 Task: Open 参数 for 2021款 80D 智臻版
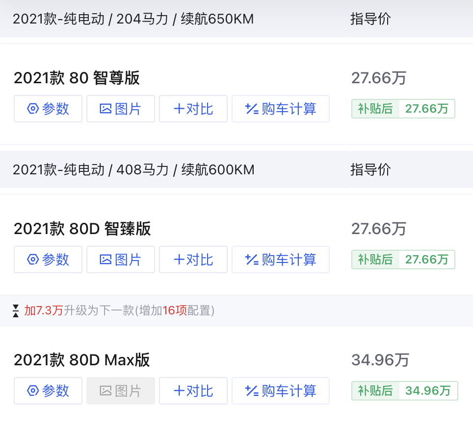click(x=48, y=260)
